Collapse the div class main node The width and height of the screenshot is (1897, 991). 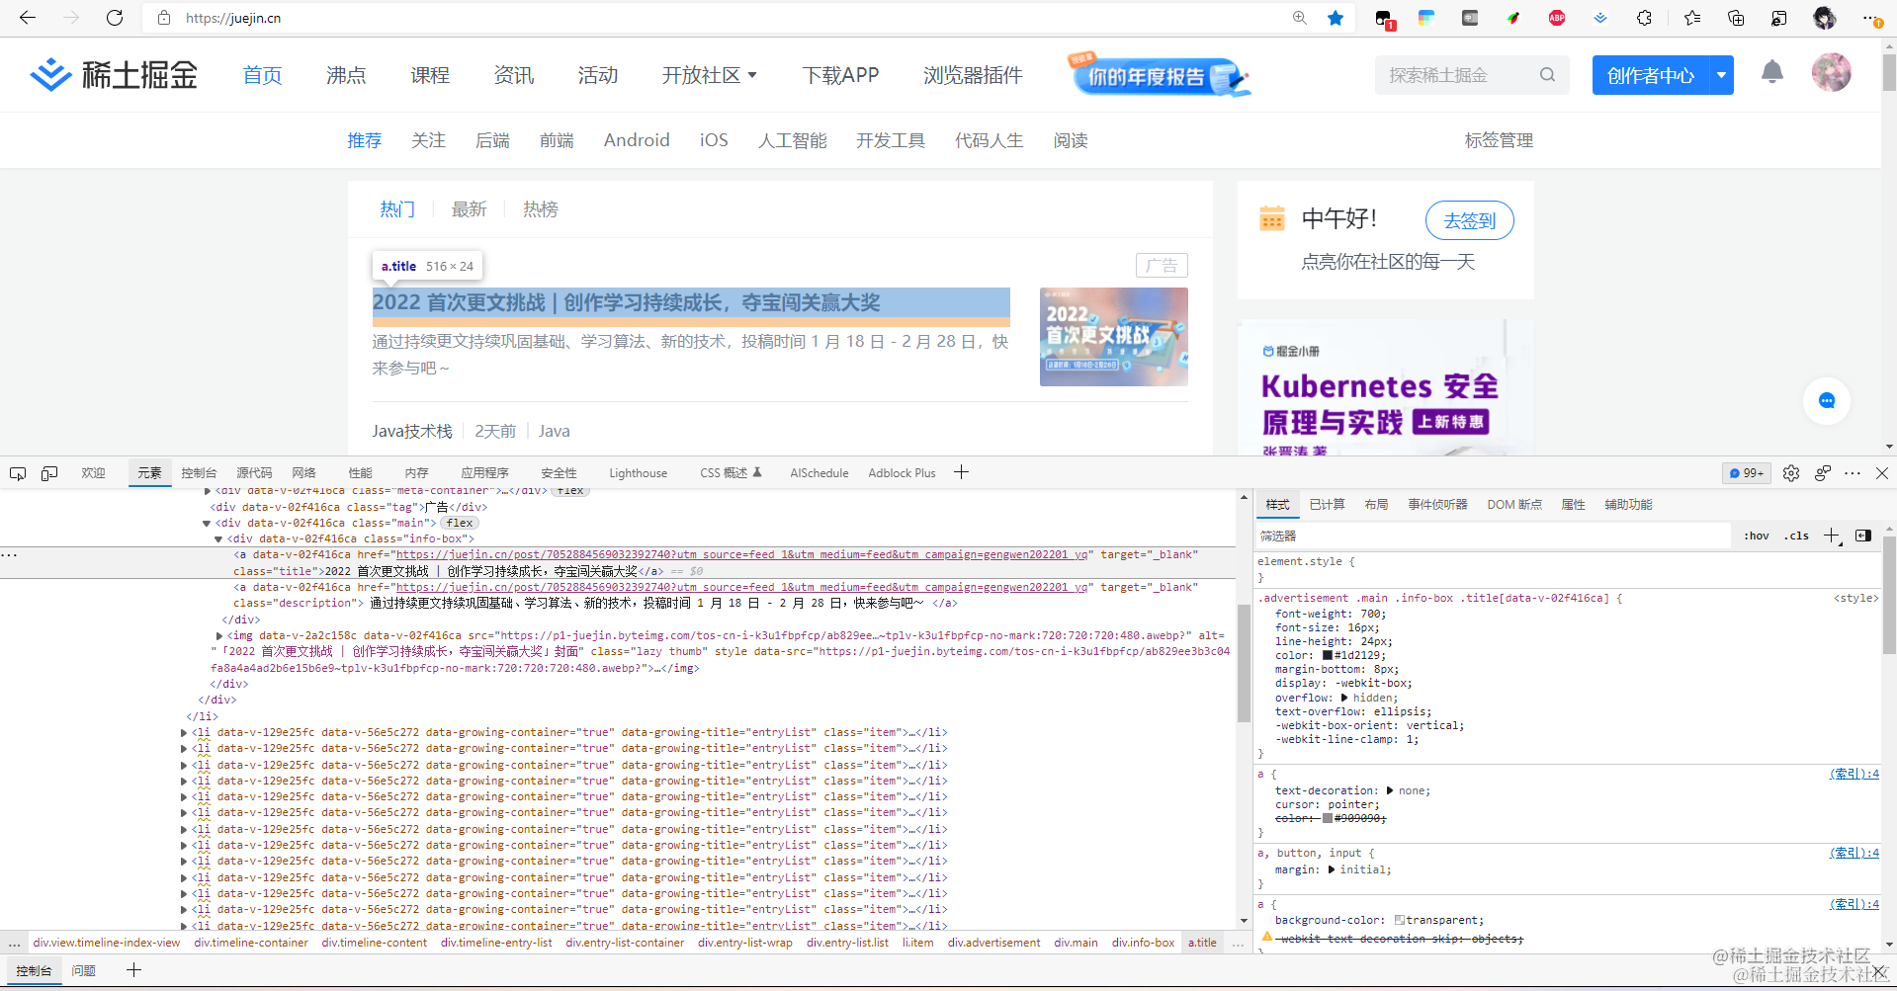207,523
